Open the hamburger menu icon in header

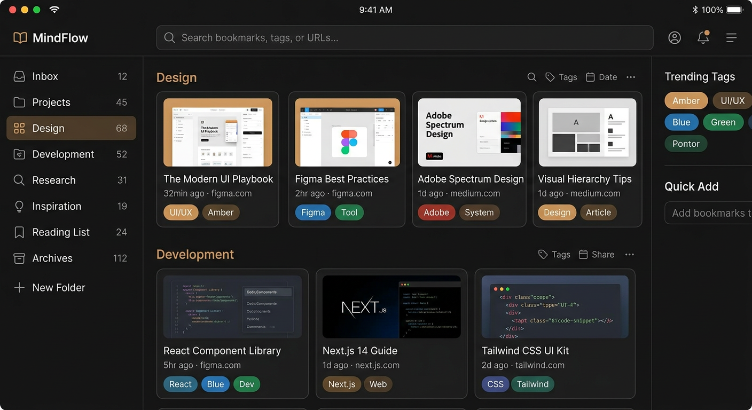(x=731, y=38)
